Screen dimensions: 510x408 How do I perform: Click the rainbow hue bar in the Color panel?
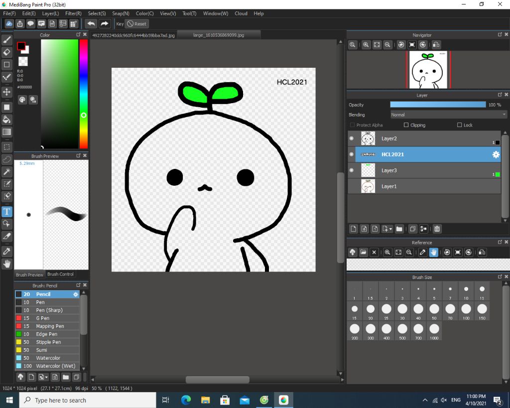[x=84, y=94]
